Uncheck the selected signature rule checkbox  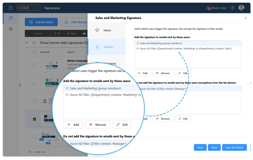click(35, 119)
